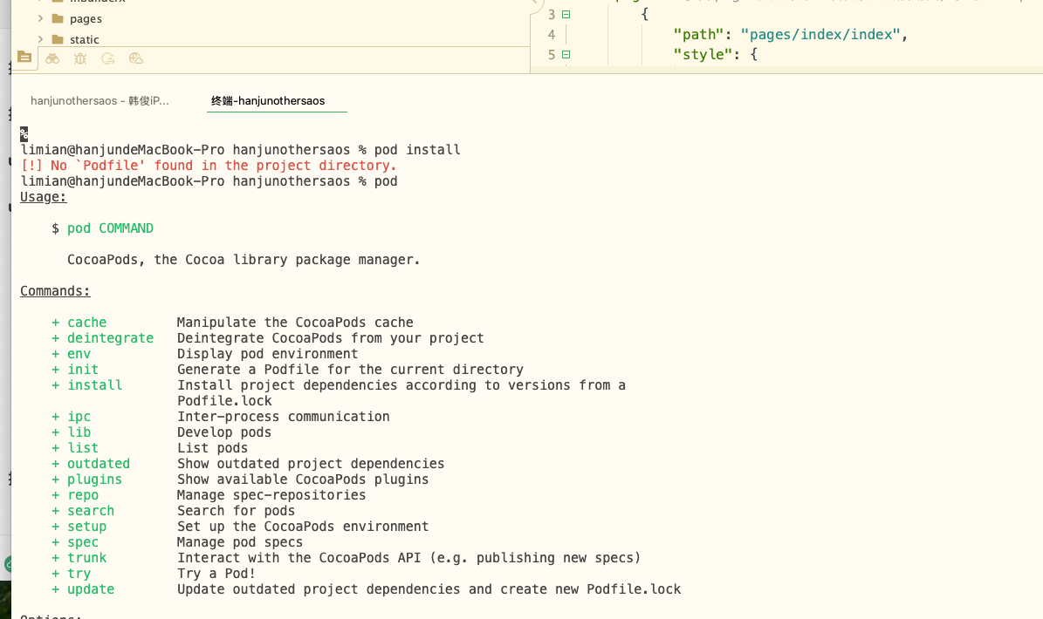Click the pages folder icon
This screenshot has height=619, width=1043.
click(x=58, y=18)
